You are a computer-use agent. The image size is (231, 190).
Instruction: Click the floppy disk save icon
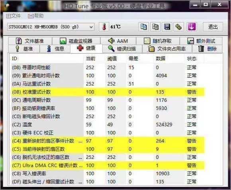pos(167,27)
